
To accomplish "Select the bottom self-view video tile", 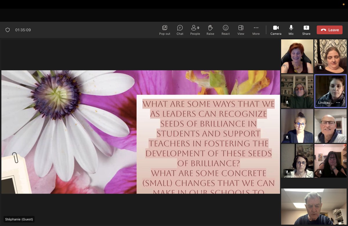I will coord(314,207).
